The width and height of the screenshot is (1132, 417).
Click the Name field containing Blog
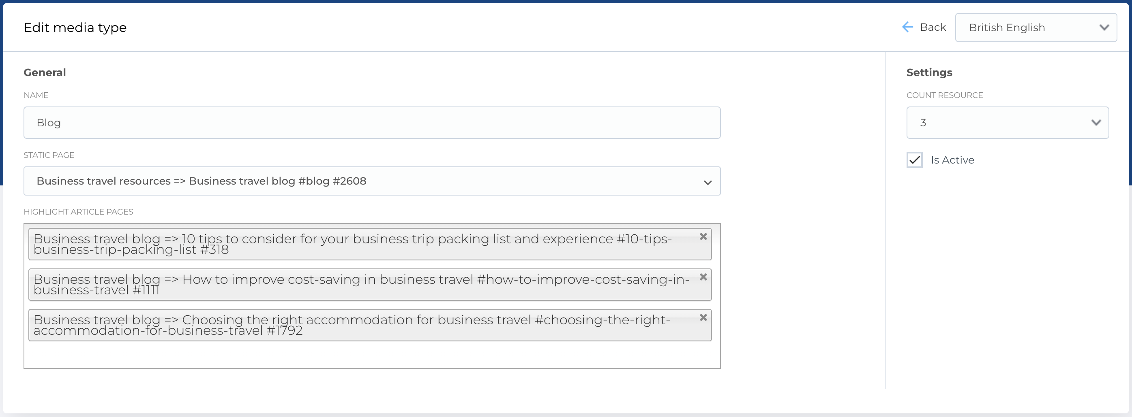pos(371,123)
